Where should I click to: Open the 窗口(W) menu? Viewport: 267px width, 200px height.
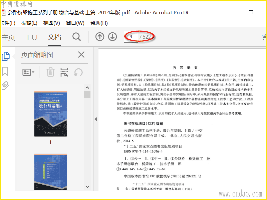tap(75, 23)
